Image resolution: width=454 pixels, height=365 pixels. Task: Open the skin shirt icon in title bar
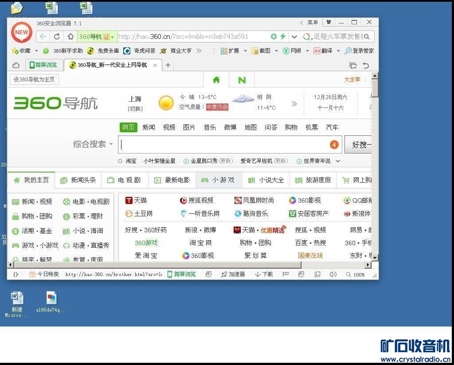[x=329, y=22]
